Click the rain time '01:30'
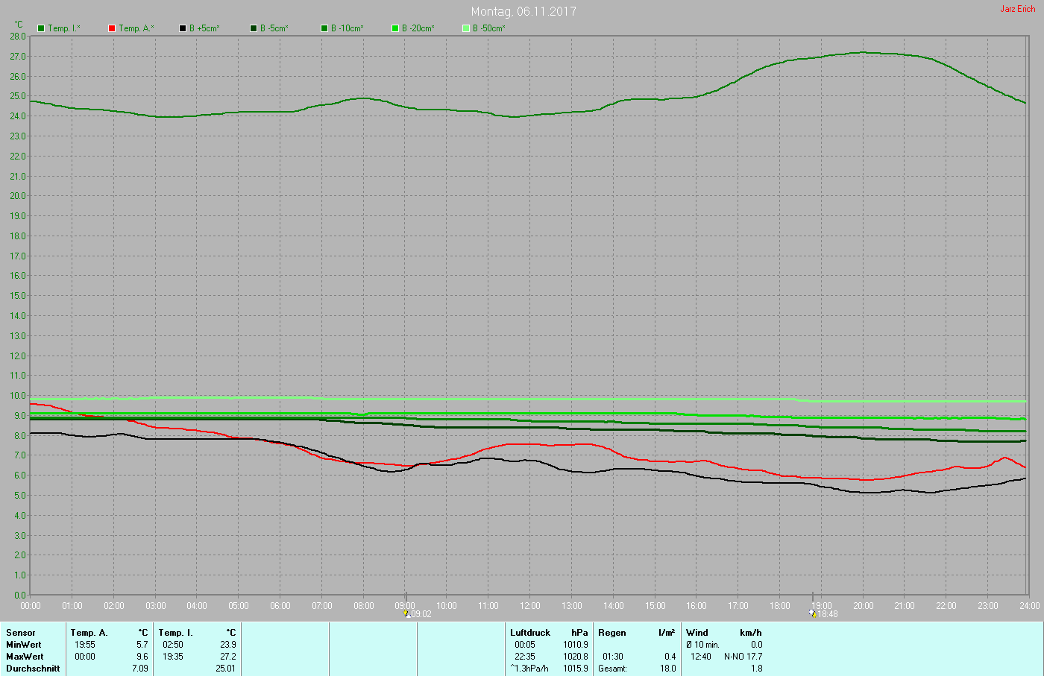This screenshot has height=676, width=1044. [x=613, y=657]
